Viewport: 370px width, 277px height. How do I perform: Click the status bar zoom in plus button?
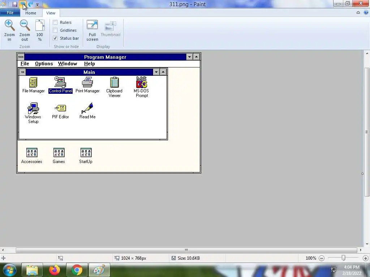[366, 258]
